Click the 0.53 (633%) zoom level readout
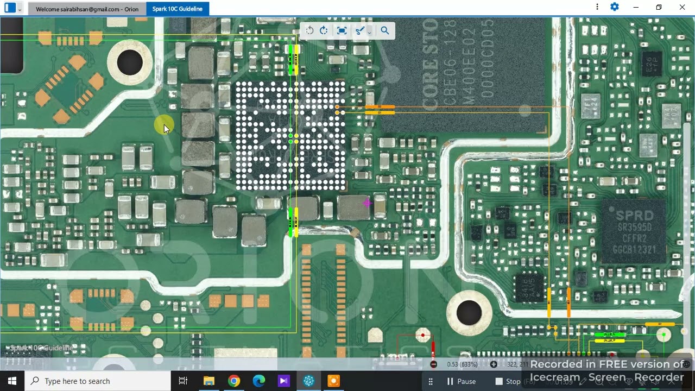The width and height of the screenshot is (695, 391). [x=462, y=364]
